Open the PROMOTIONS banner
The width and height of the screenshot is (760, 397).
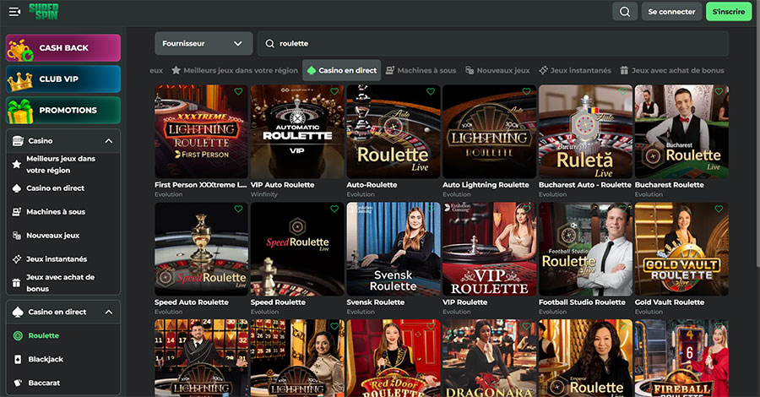click(x=63, y=110)
